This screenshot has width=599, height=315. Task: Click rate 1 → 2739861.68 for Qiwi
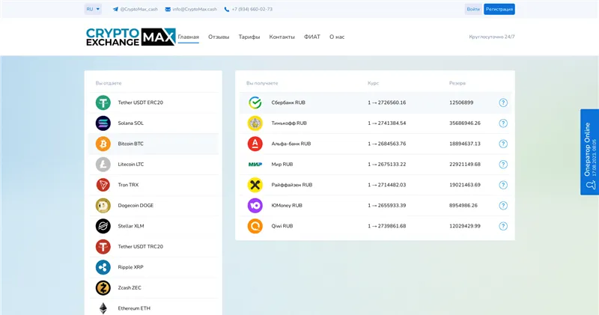pos(386,226)
